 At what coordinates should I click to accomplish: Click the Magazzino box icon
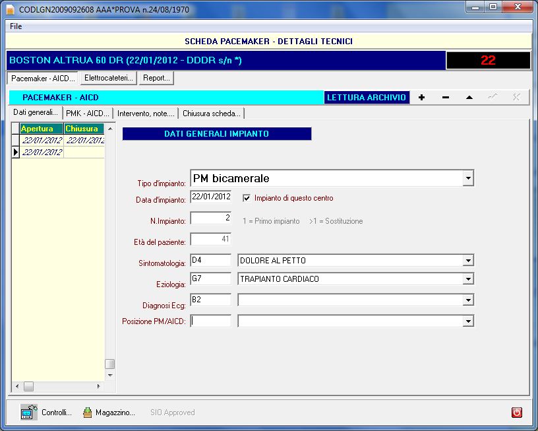click(88, 412)
